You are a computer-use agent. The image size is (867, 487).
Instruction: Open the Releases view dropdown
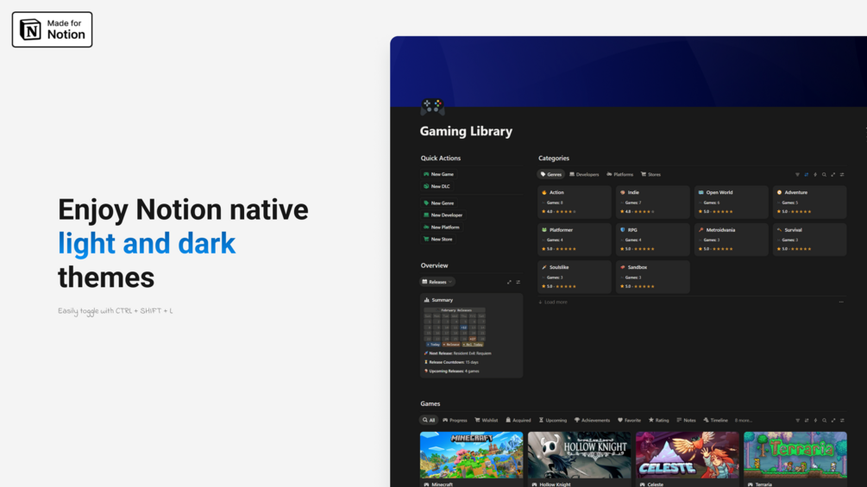437,282
